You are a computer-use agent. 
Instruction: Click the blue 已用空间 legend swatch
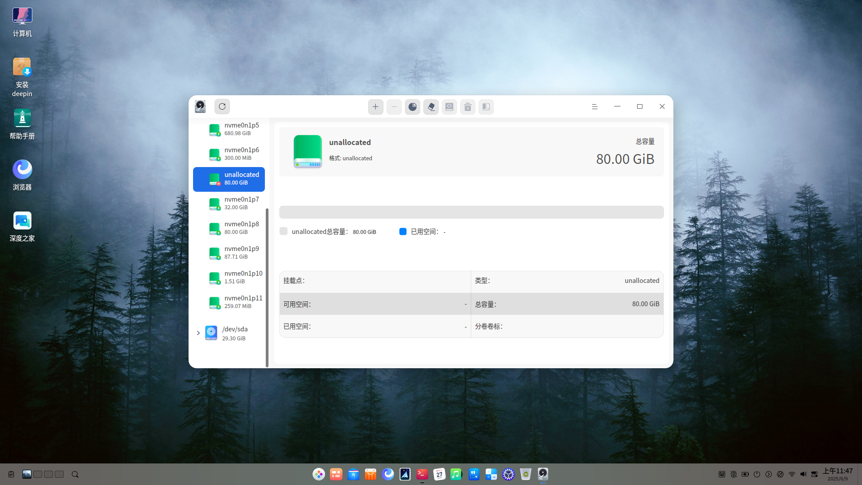pyautogui.click(x=403, y=231)
